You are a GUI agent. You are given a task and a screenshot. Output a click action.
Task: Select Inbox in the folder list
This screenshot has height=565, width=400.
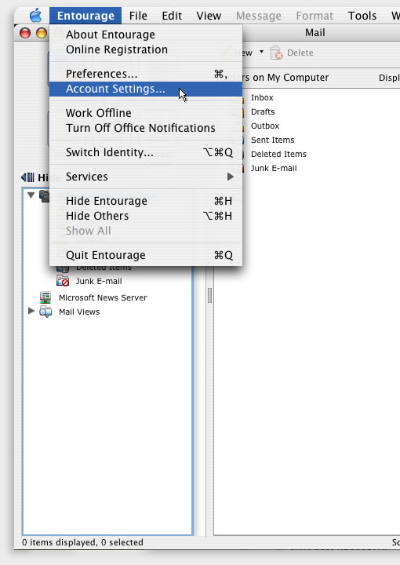(262, 97)
